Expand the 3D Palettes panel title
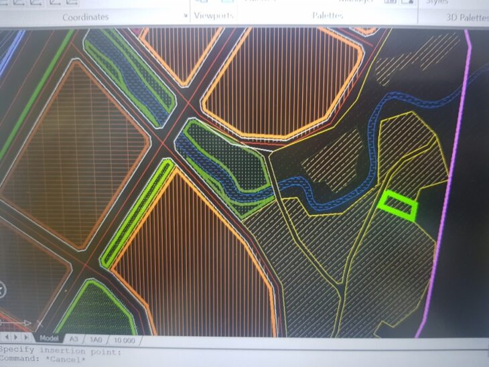 pos(465,17)
